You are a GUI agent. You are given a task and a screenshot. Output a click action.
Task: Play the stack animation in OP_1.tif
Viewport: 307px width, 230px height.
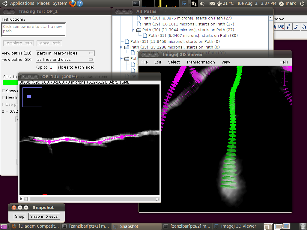point(21,199)
